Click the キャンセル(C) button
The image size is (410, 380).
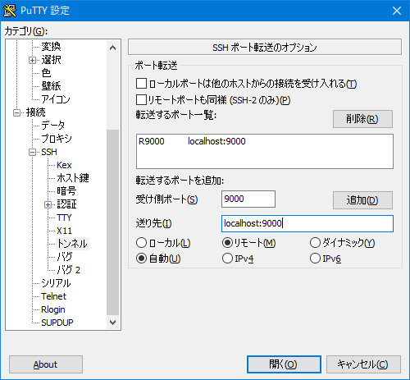pyautogui.click(x=363, y=364)
